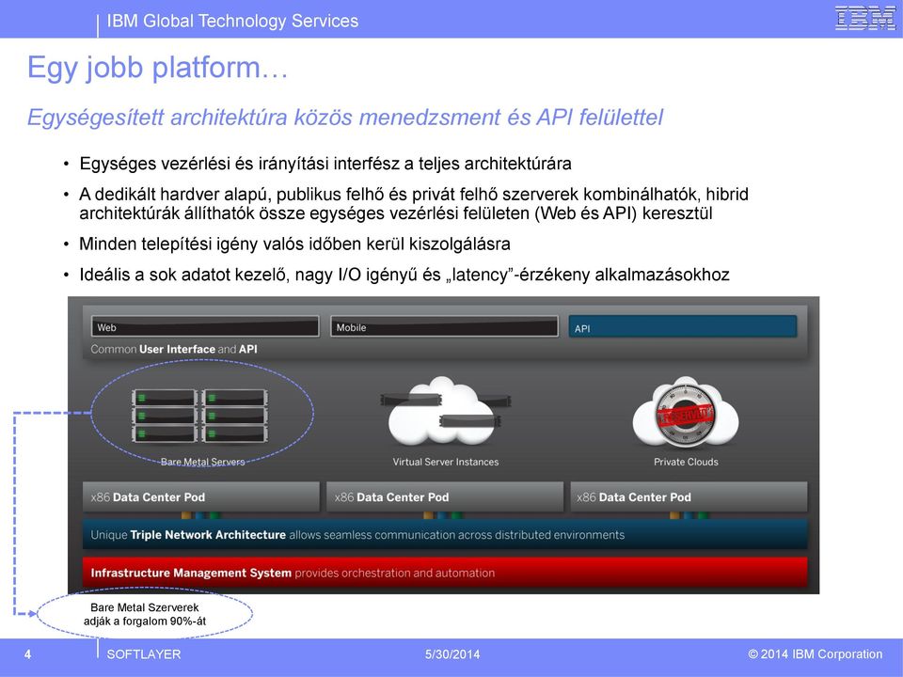Image resolution: width=903 pixels, height=677 pixels.
Task: Click the 'Bare Metal Szerverek adják a forgalom 90%-át' callout
Action: pyautogui.click(x=145, y=614)
